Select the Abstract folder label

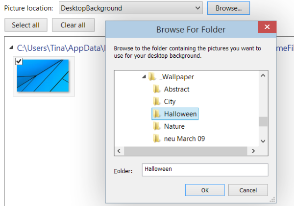click(176, 89)
